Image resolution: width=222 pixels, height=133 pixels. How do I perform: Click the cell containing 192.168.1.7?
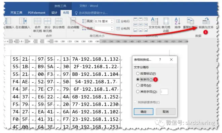pyautogui.click(x=95, y=82)
